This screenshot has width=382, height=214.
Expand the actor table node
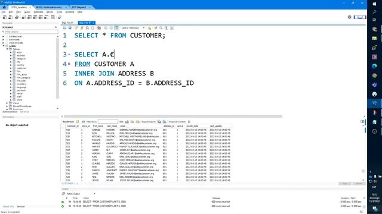(x=11, y=52)
